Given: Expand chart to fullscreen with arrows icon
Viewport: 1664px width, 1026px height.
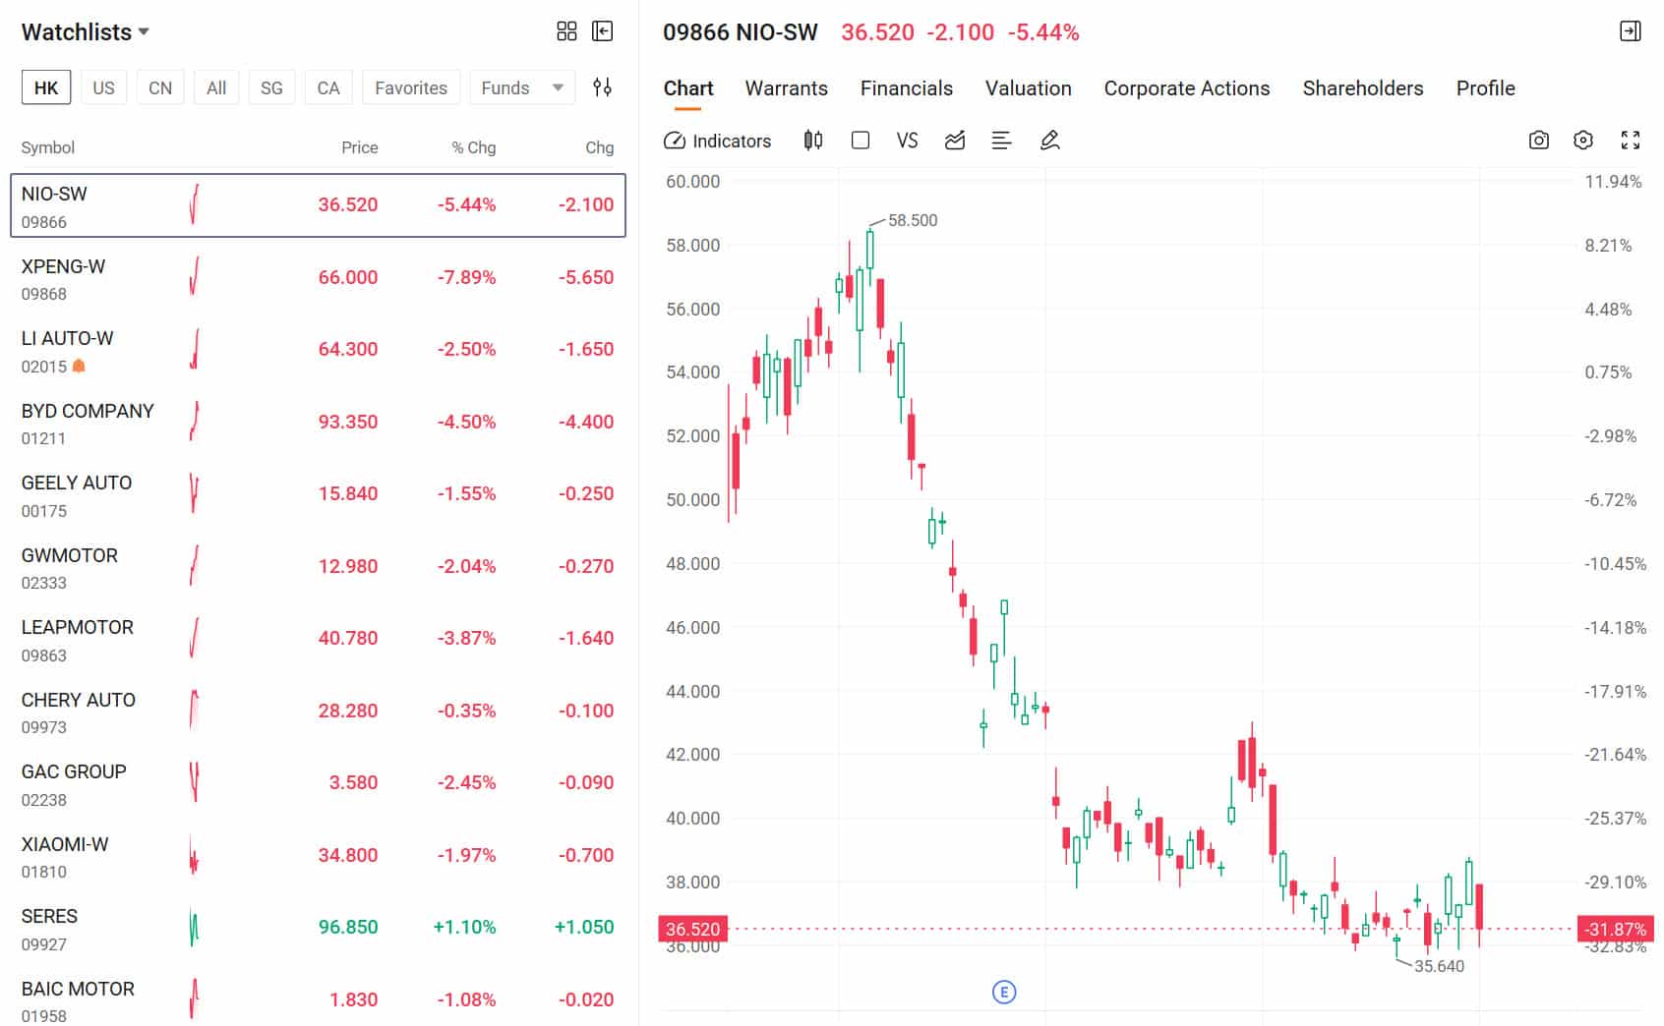Looking at the screenshot, I should 1631,141.
